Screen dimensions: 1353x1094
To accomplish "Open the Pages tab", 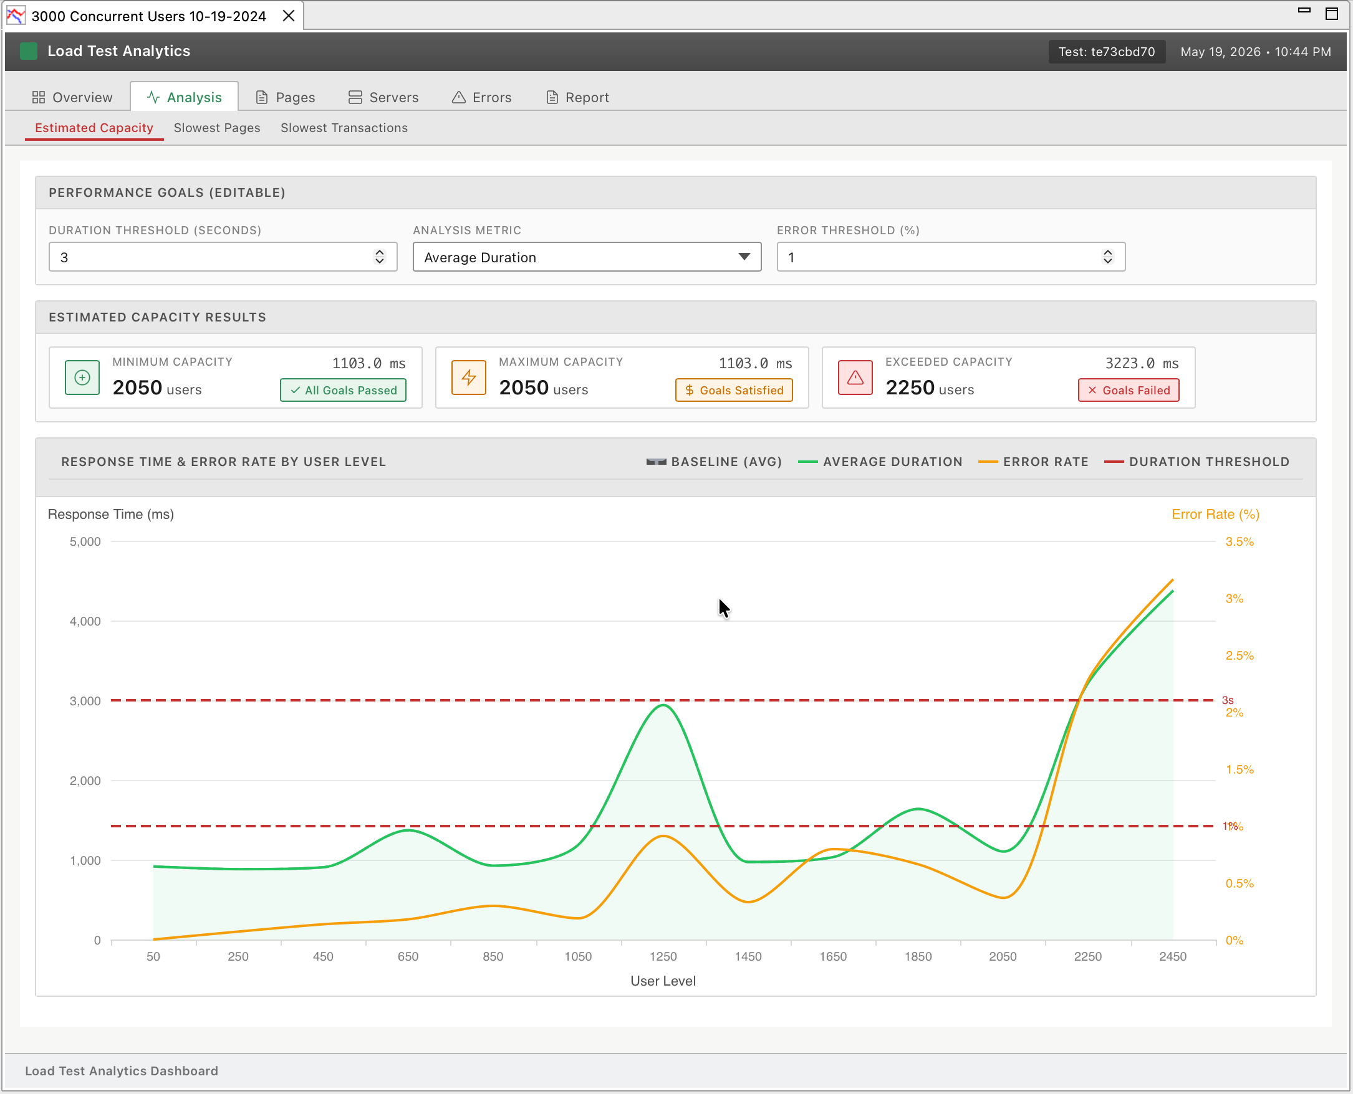I will pyautogui.click(x=285, y=97).
